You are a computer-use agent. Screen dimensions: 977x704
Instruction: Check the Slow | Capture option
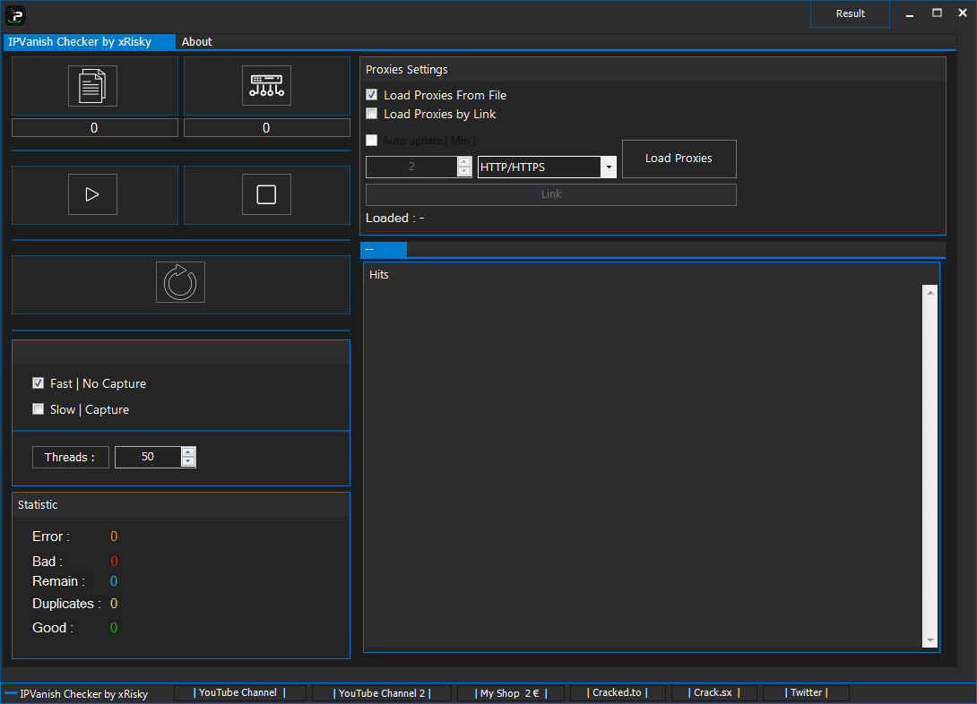click(39, 409)
